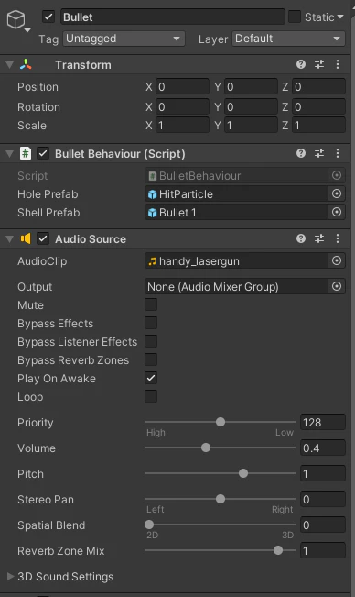Click the Volume value field 0.4
The width and height of the screenshot is (355, 597).
click(323, 448)
